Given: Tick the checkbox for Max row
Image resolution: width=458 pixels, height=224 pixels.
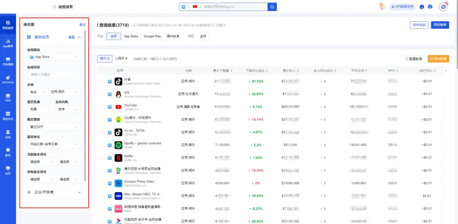Looking at the screenshot, I should pos(101,196).
